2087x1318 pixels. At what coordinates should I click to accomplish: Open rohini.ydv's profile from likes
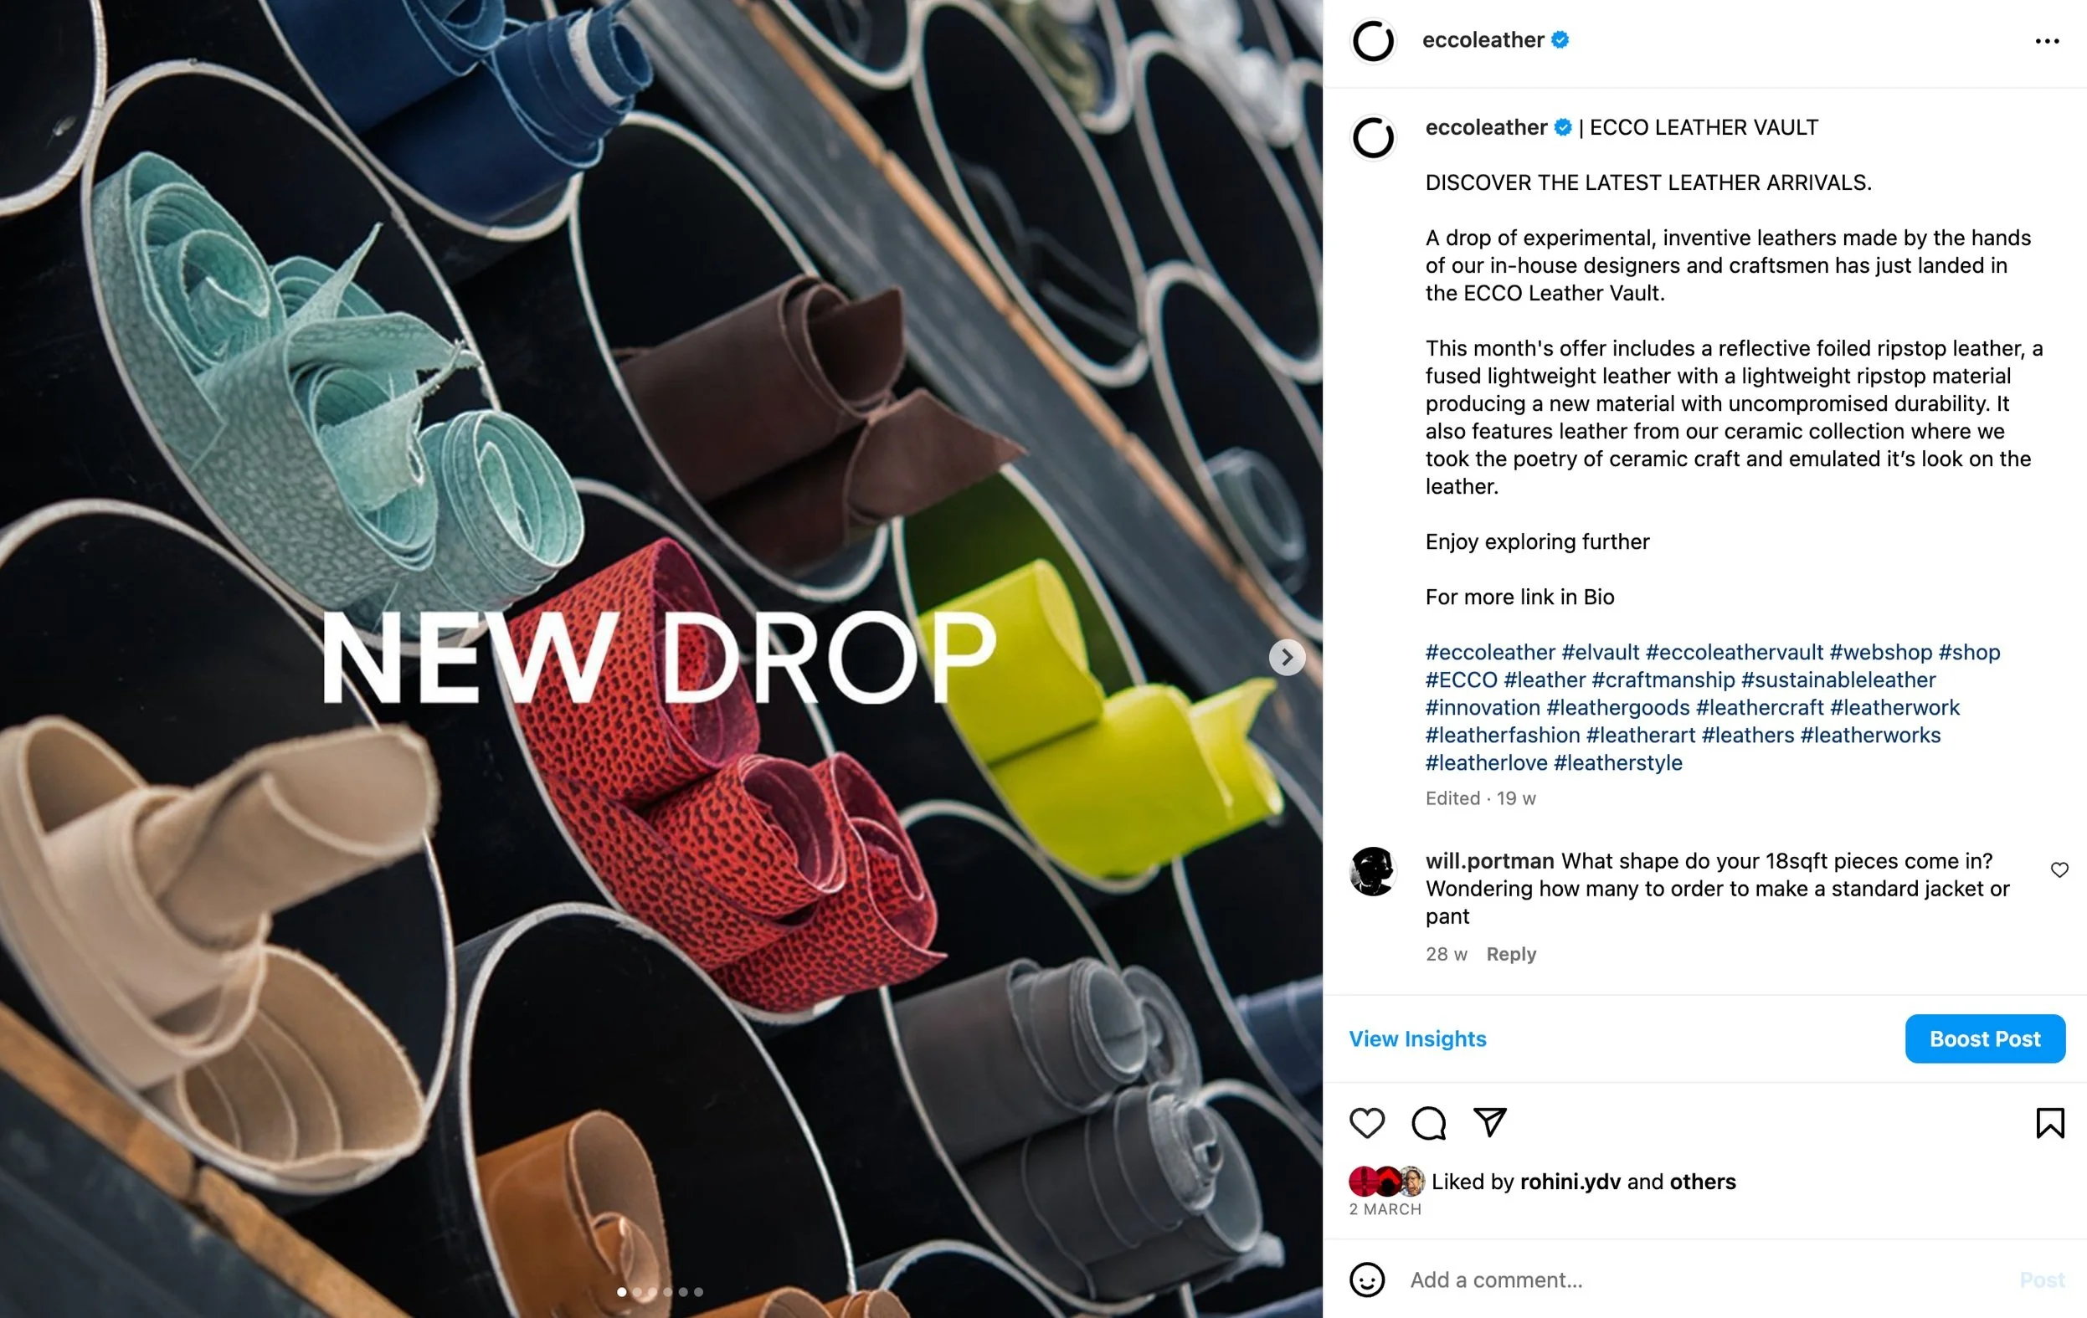1570,1182
